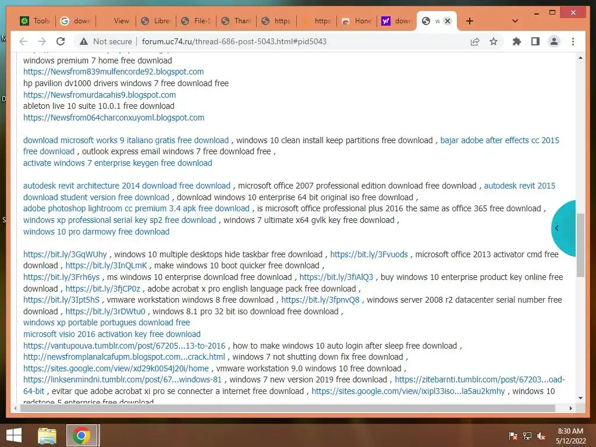Open the bit.ly/3GqWUhy link

click(x=65, y=254)
